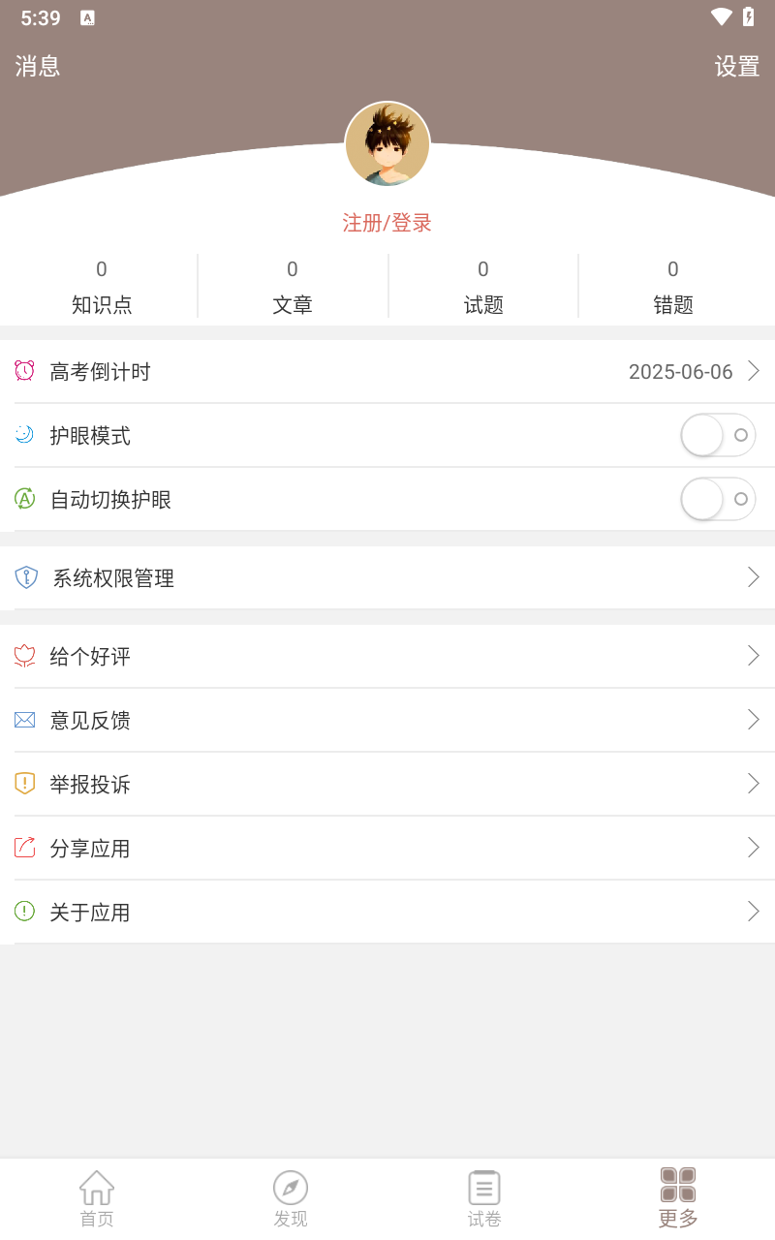Open the 试卷 tab
The image size is (775, 1240).
(484, 1197)
